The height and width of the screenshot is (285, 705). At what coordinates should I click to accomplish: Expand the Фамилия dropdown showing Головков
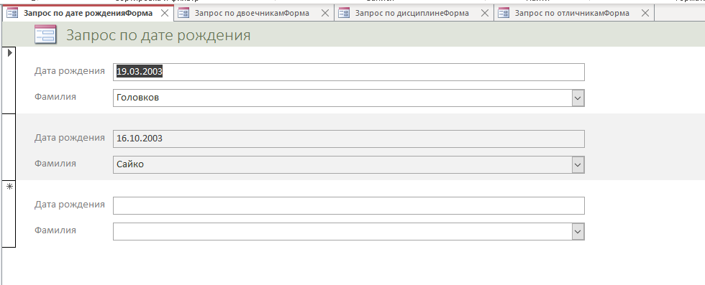[578, 98]
